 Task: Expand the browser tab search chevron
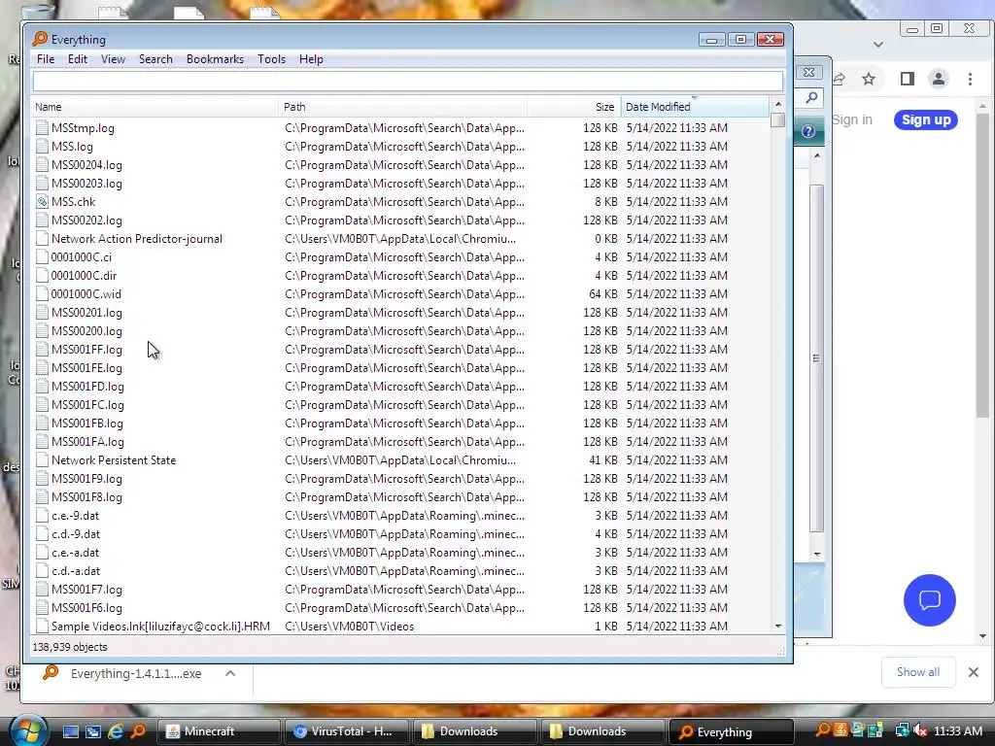[x=878, y=45]
